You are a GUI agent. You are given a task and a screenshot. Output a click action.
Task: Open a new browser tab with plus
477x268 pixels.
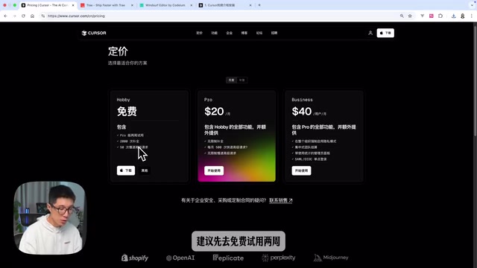[x=259, y=5]
